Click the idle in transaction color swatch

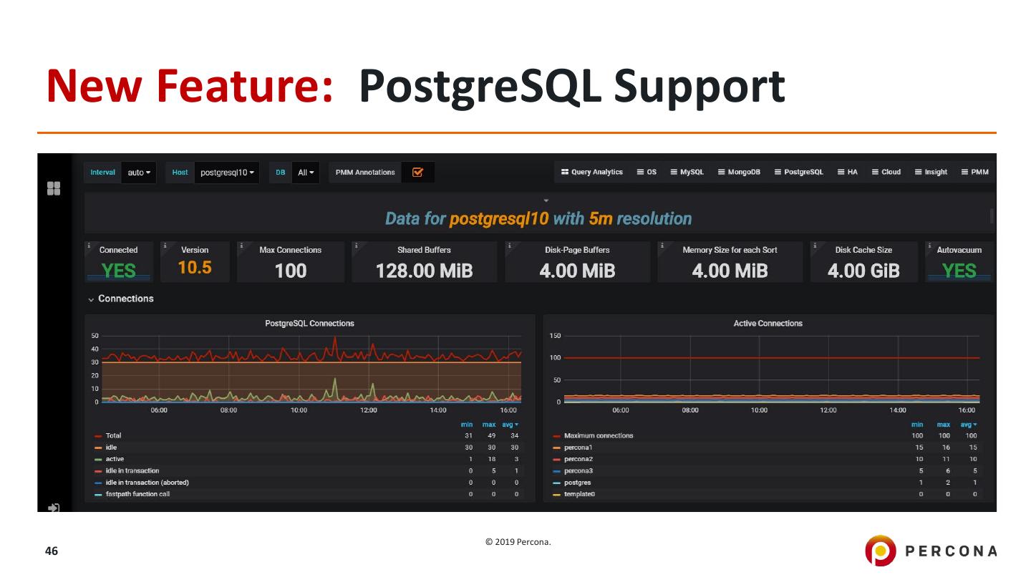98,471
